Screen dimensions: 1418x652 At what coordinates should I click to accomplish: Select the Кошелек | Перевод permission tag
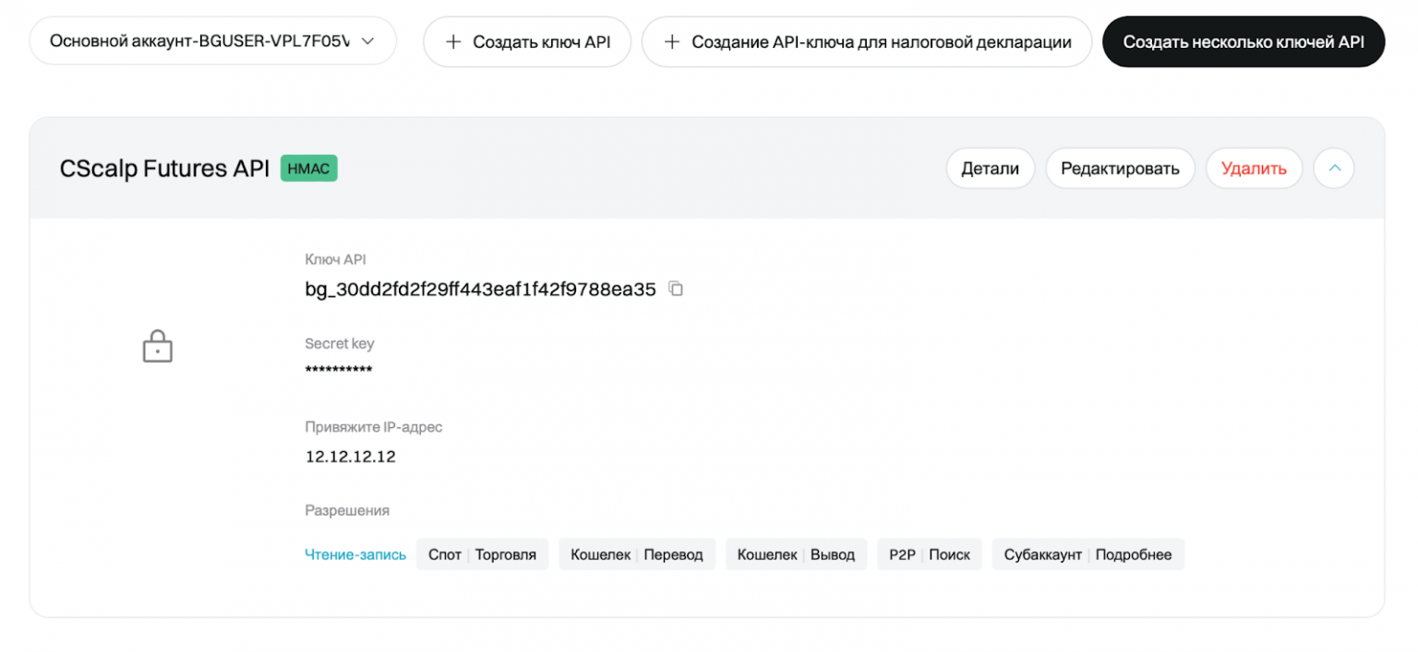coord(636,554)
